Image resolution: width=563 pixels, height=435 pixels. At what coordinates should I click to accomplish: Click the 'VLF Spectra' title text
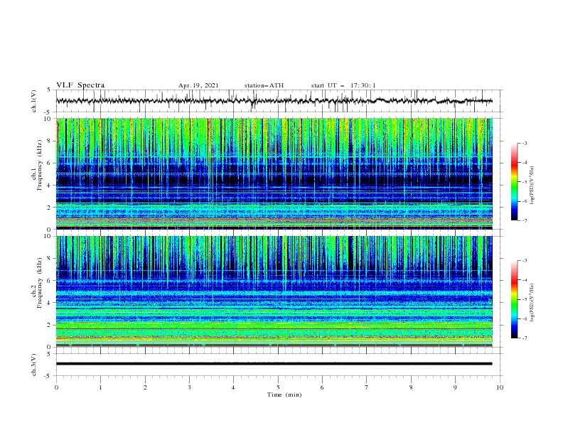coord(80,85)
